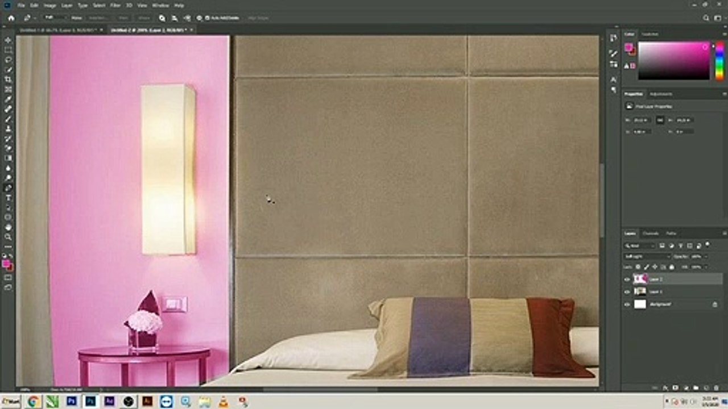Viewport: 728px width, 409px height.
Task: Click the Home icon in options bar
Action: coord(11,18)
